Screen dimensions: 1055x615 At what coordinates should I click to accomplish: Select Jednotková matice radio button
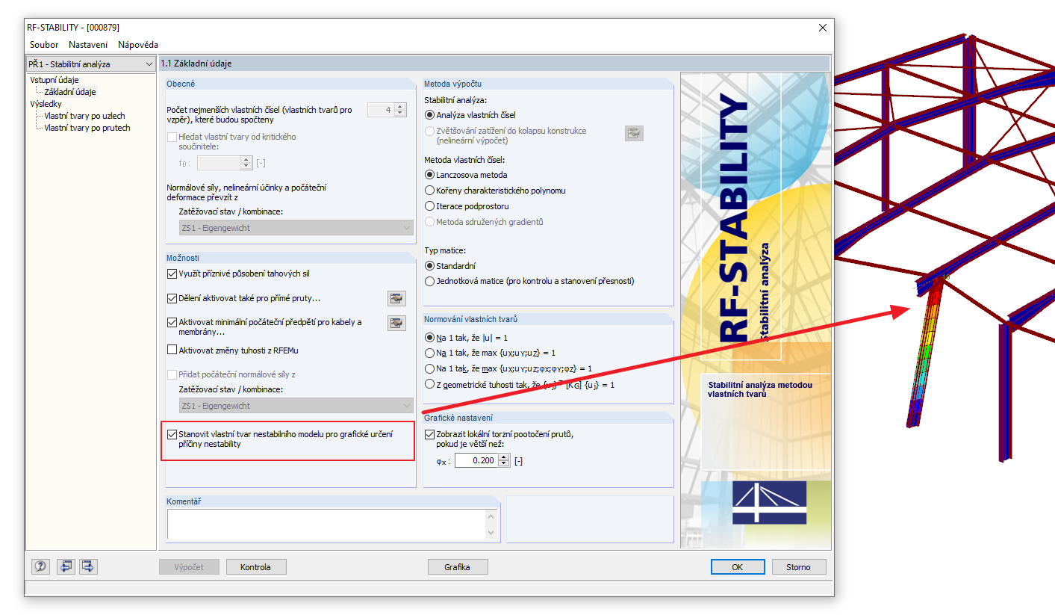coord(429,282)
